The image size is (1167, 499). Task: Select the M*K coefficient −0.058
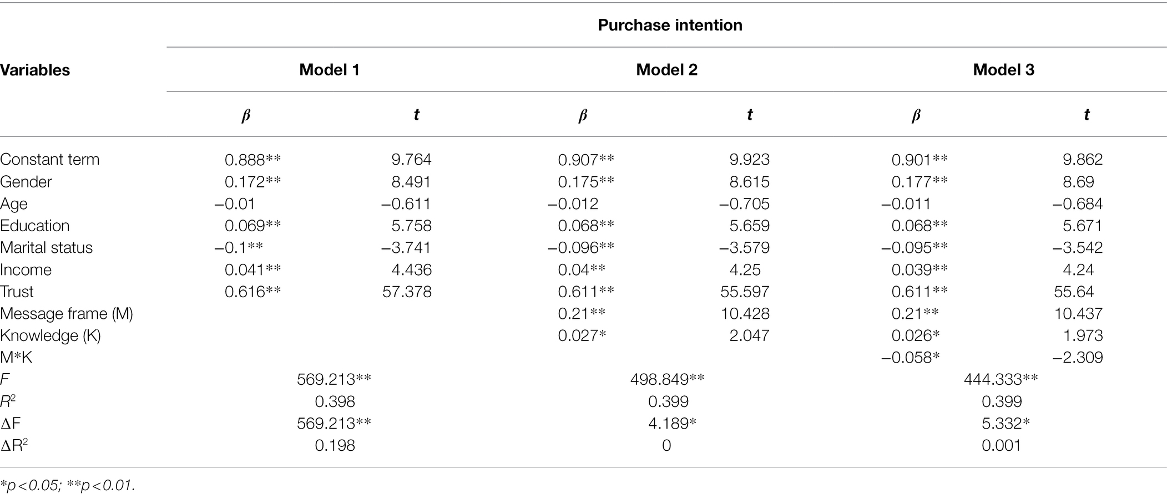[911, 358]
